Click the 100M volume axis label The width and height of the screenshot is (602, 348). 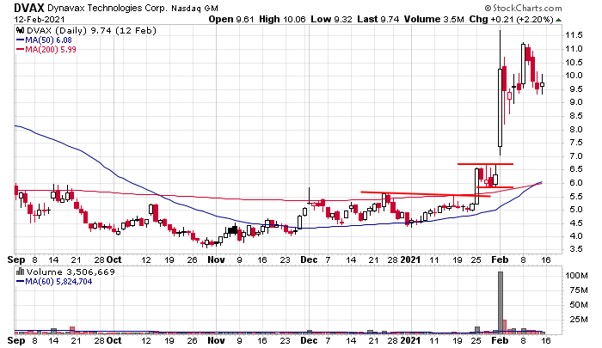coord(576,276)
